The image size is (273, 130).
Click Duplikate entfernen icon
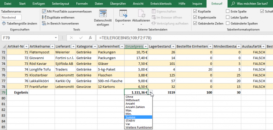point(44,17)
